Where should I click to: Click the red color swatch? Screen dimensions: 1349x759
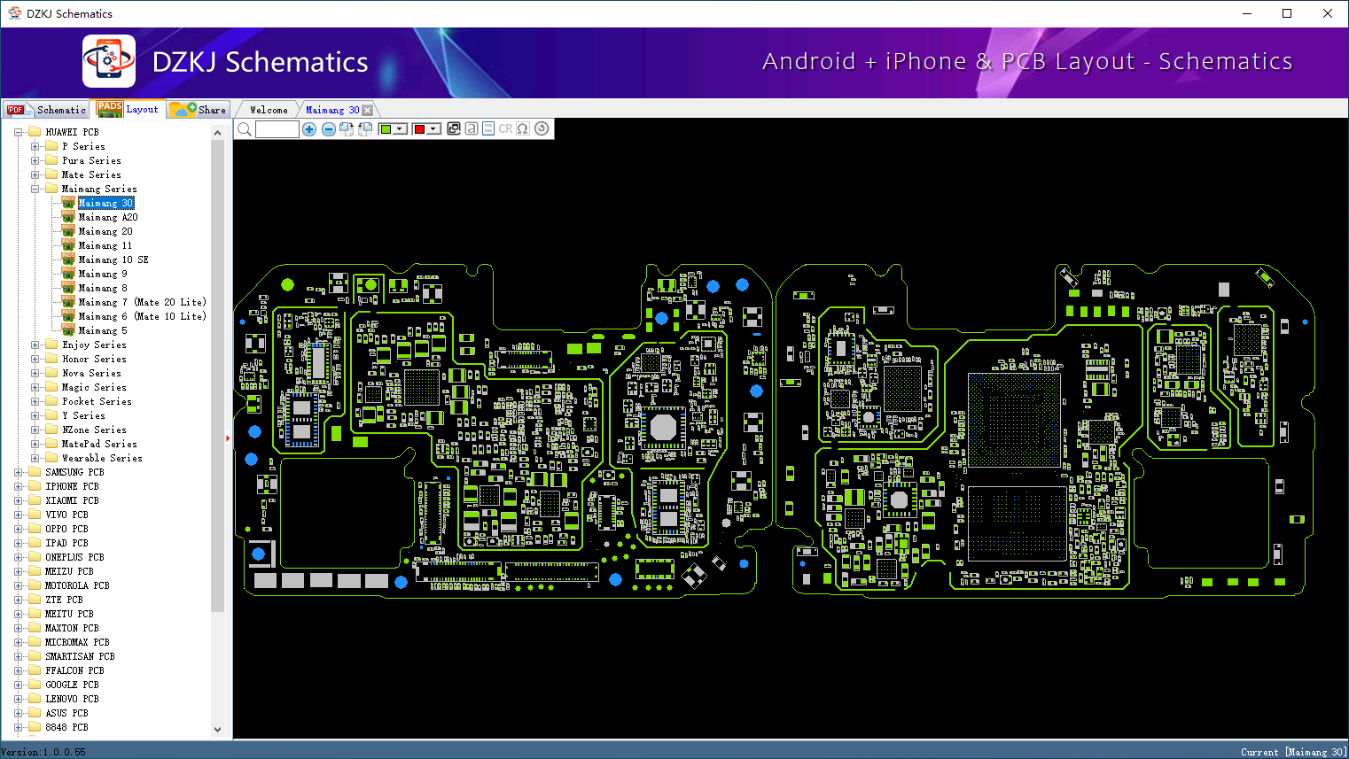419,129
